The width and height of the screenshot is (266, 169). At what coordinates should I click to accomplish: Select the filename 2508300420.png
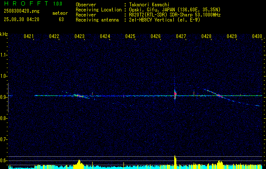[x=22, y=11]
